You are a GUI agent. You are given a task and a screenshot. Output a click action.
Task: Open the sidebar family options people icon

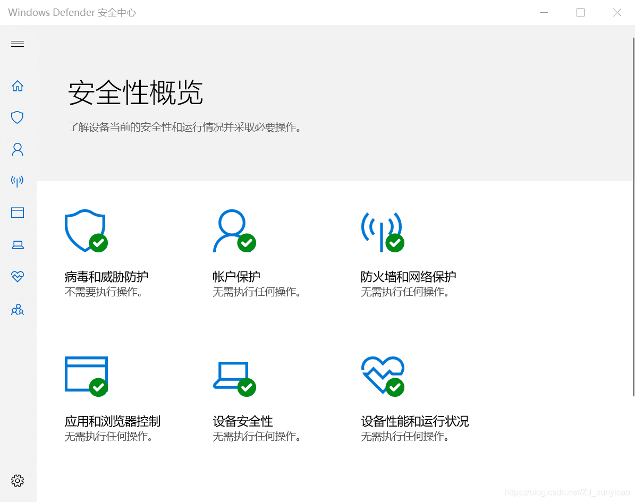click(18, 310)
